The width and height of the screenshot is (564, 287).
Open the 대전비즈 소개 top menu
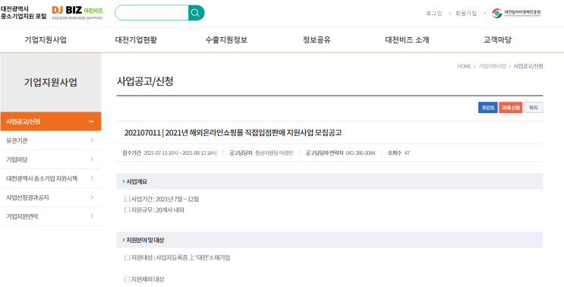[x=407, y=40]
